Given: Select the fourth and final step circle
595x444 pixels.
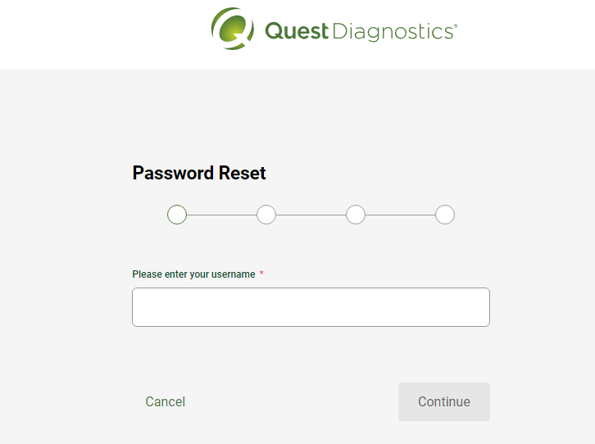Looking at the screenshot, I should coord(445,215).
